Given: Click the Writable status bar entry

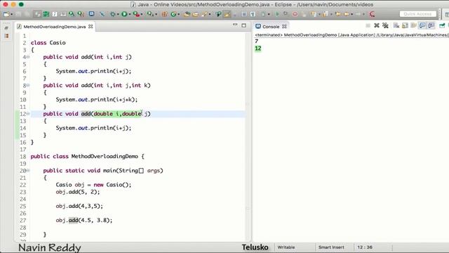Looking at the screenshot, I should tap(286, 247).
